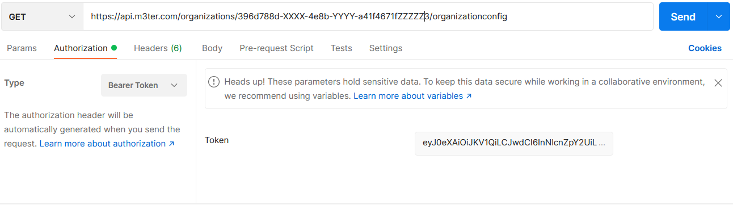Open the Cookies link
This screenshot has height=205, width=733.
tap(705, 48)
